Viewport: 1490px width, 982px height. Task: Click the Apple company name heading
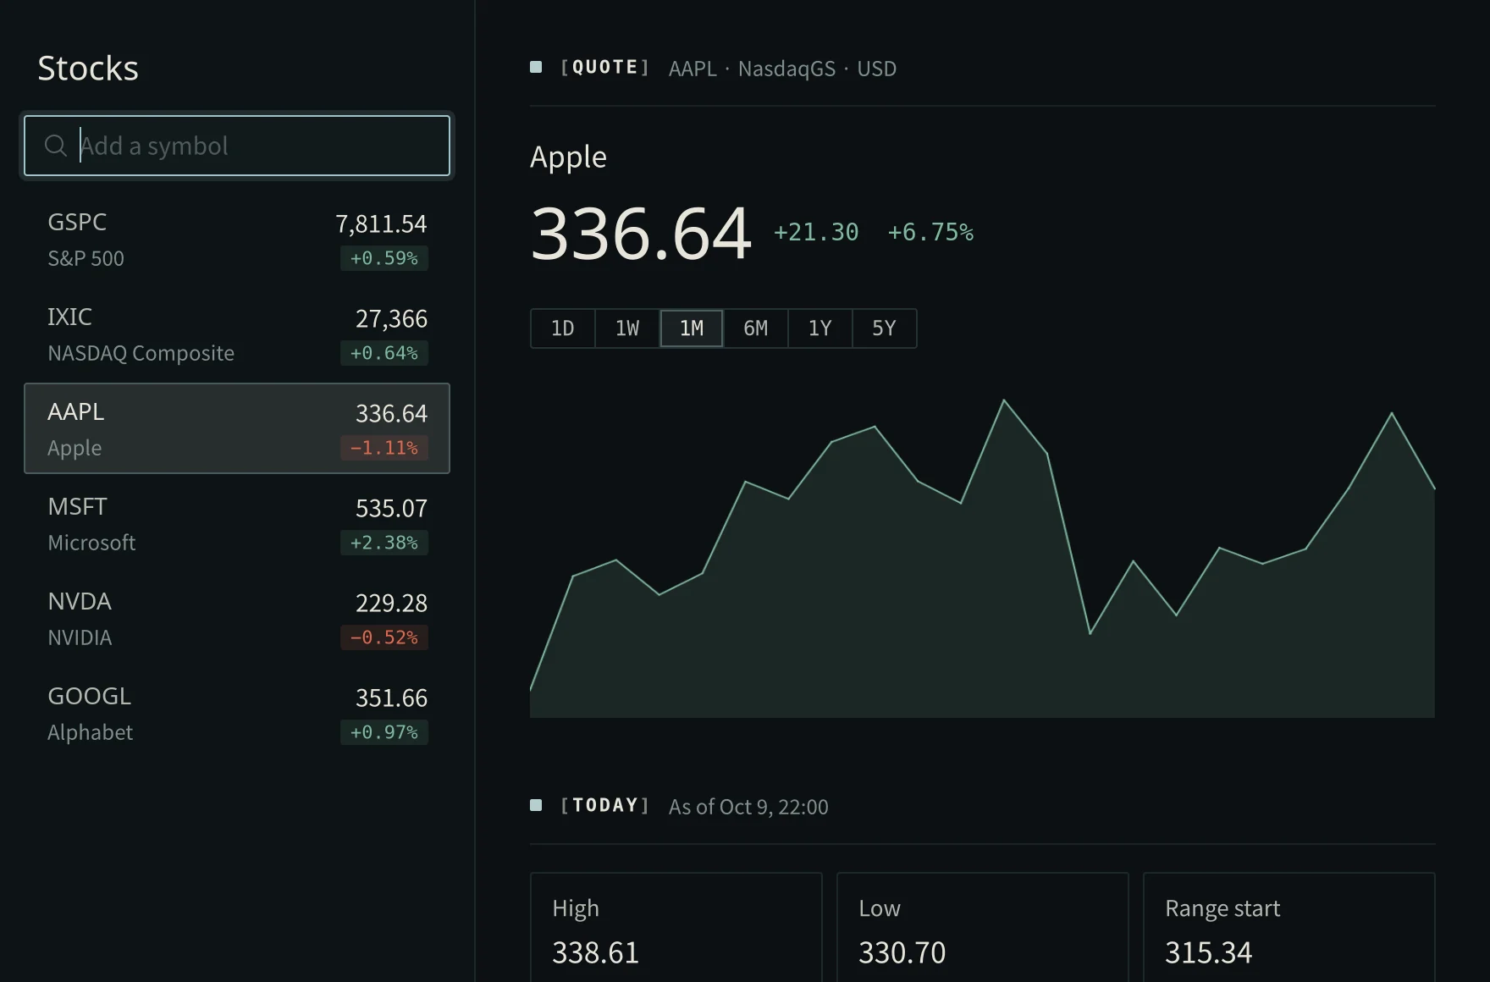click(x=568, y=157)
